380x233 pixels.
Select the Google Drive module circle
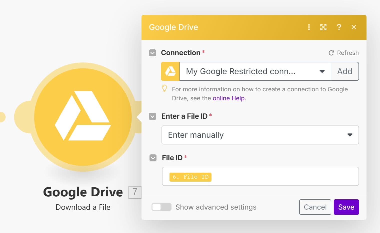(x=82, y=117)
